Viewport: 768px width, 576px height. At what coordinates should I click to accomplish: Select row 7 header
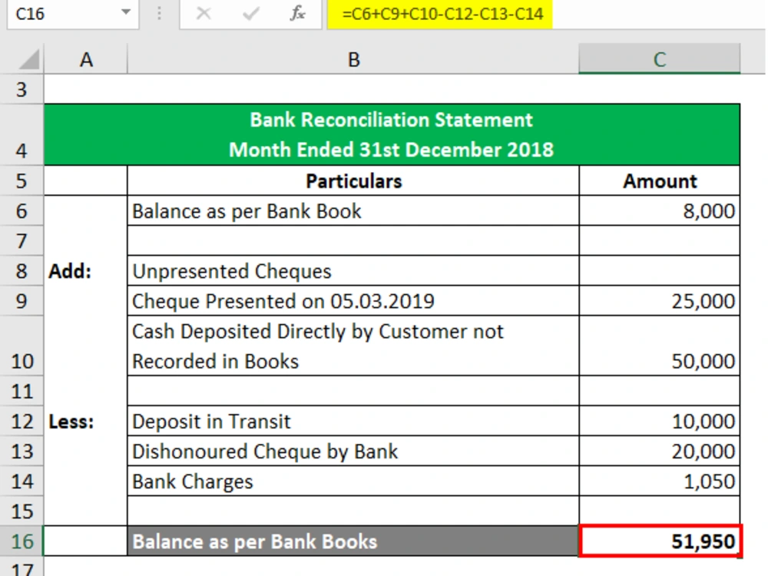click(x=22, y=241)
